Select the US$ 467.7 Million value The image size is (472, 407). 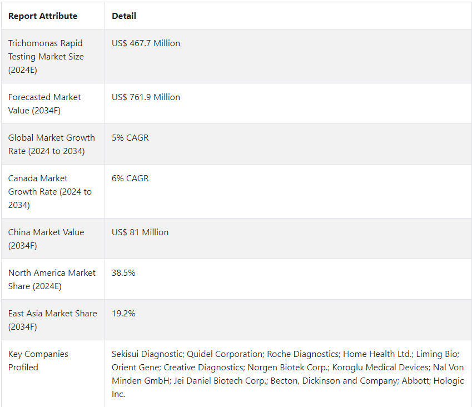[x=146, y=43]
